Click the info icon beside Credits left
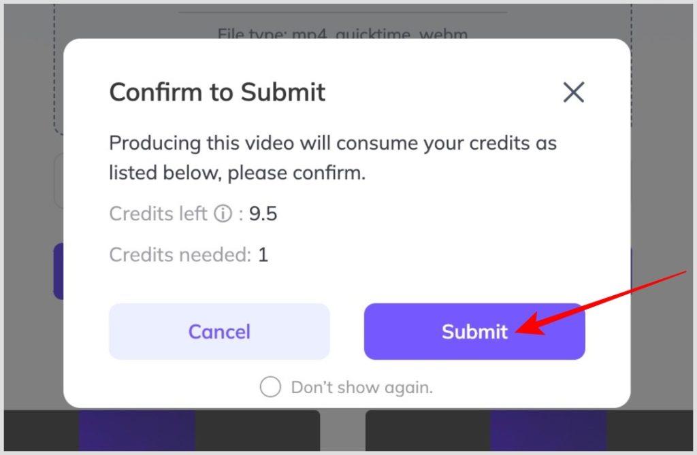Image resolution: width=697 pixels, height=455 pixels. (223, 214)
